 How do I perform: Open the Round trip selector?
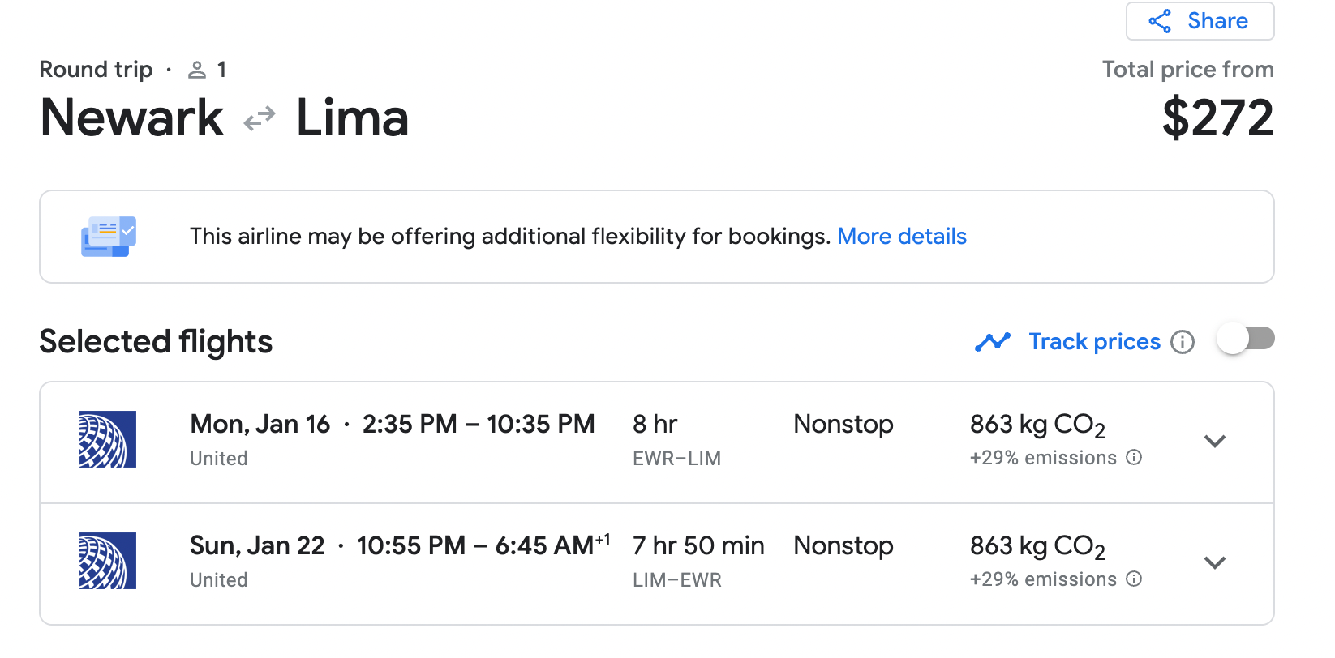pos(96,70)
